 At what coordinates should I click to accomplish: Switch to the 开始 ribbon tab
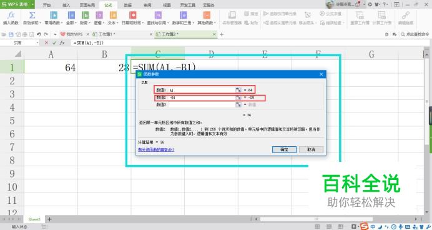coord(47,5)
